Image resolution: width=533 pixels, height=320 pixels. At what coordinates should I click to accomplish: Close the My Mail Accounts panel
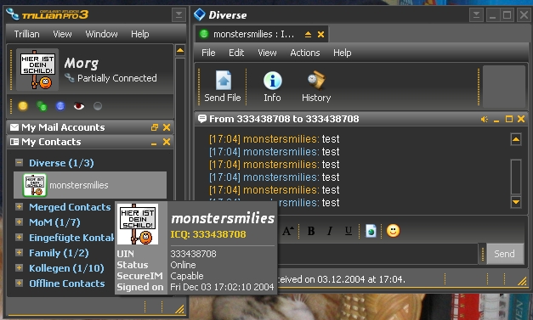click(x=167, y=127)
